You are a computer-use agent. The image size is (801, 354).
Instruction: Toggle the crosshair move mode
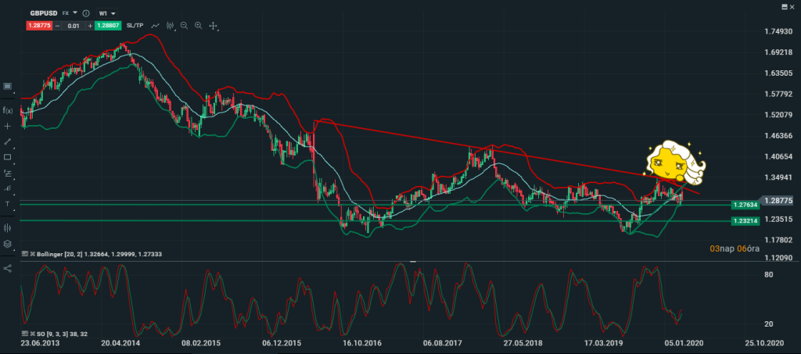(214, 26)
